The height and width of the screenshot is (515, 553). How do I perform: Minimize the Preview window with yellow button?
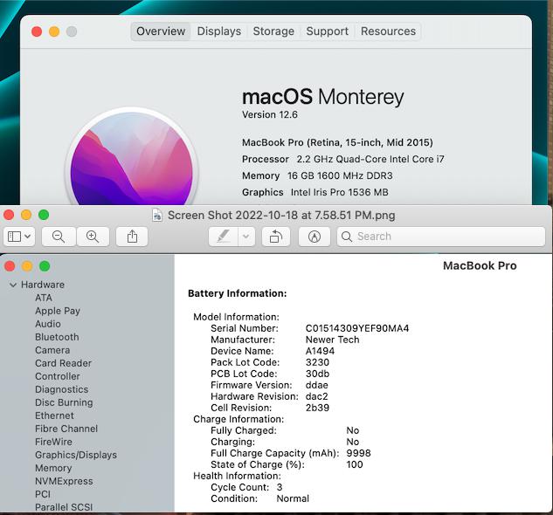click(26, 215)
